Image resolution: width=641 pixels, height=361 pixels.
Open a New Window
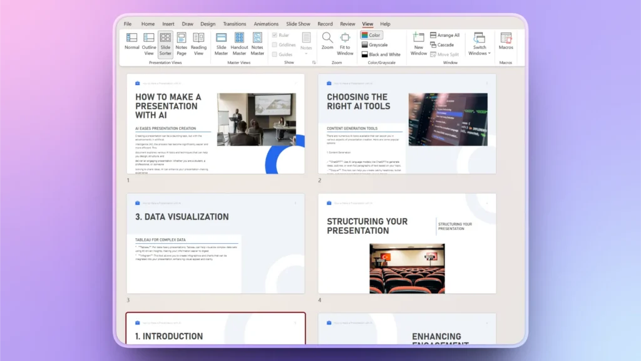pyautogui.click(x=419, y=44)
